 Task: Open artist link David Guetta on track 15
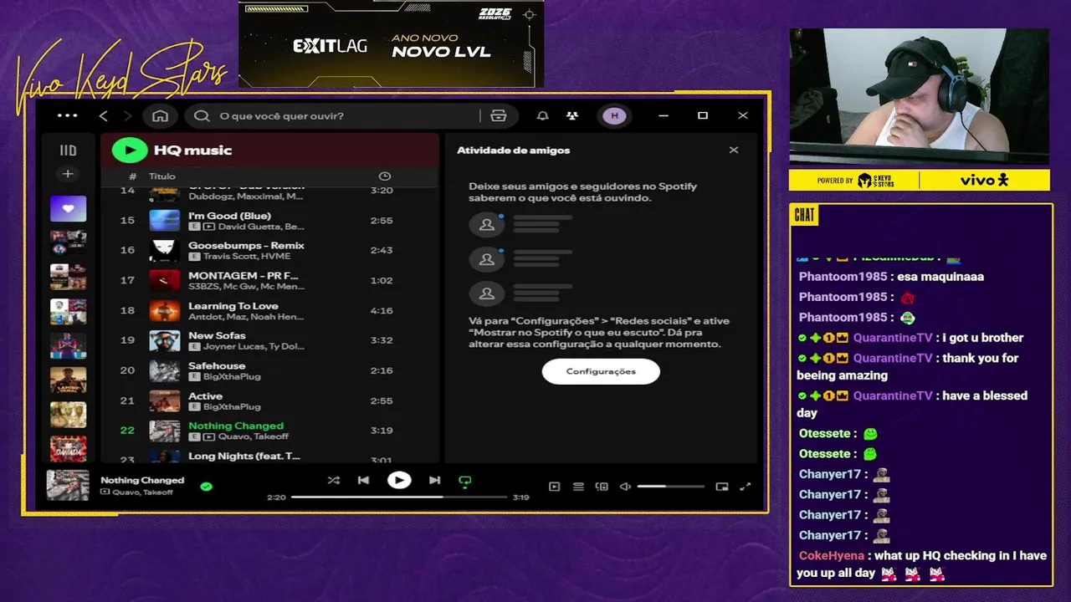(248, 227)
